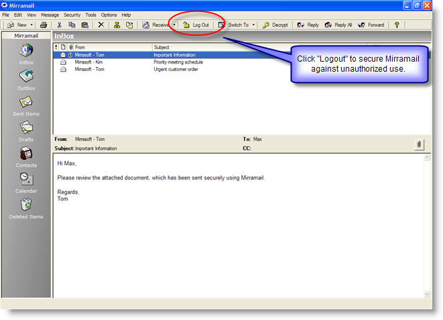Click scroll down arrow of message body
This screenshot has height=320, width=443.
tap(427, 294)
